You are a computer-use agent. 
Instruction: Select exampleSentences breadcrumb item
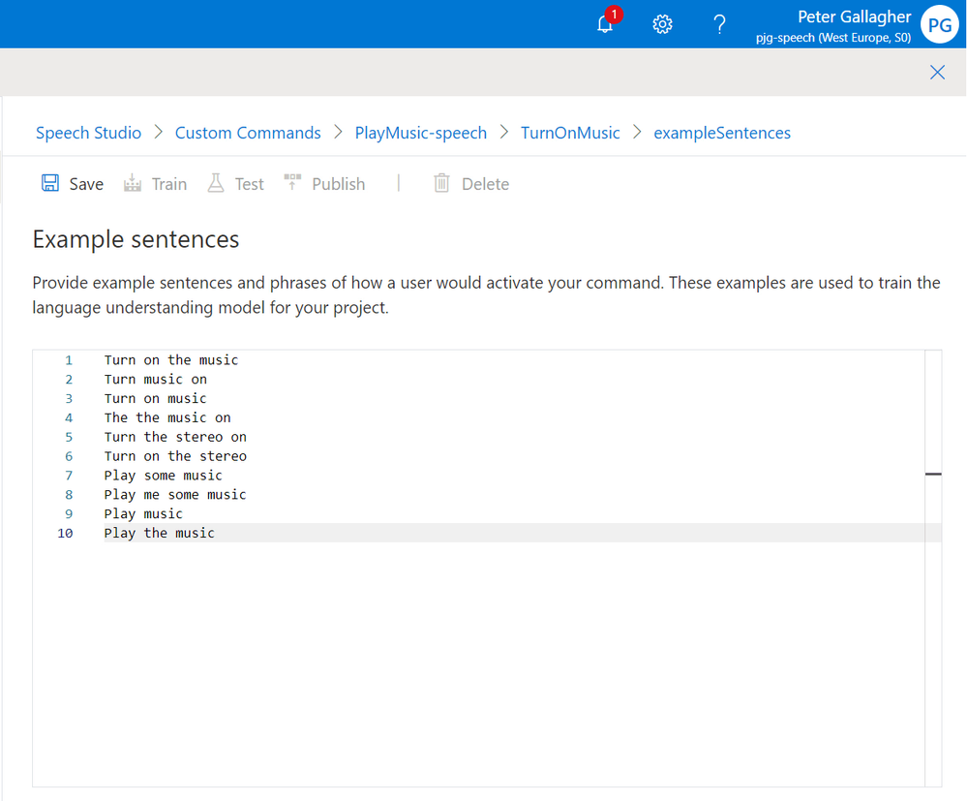[722, 133]
